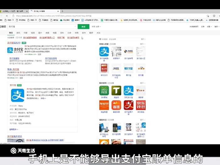Open the first 支付宝 official result title
220x165 pixels.
14,43
